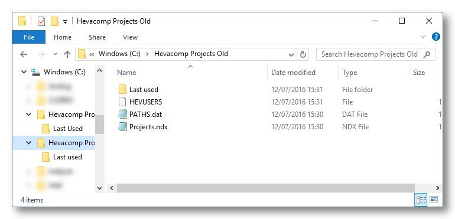This screenshot has height=219, width=455.
Task: Select the Projects.ndx file
Action: (x=148, y=127)
